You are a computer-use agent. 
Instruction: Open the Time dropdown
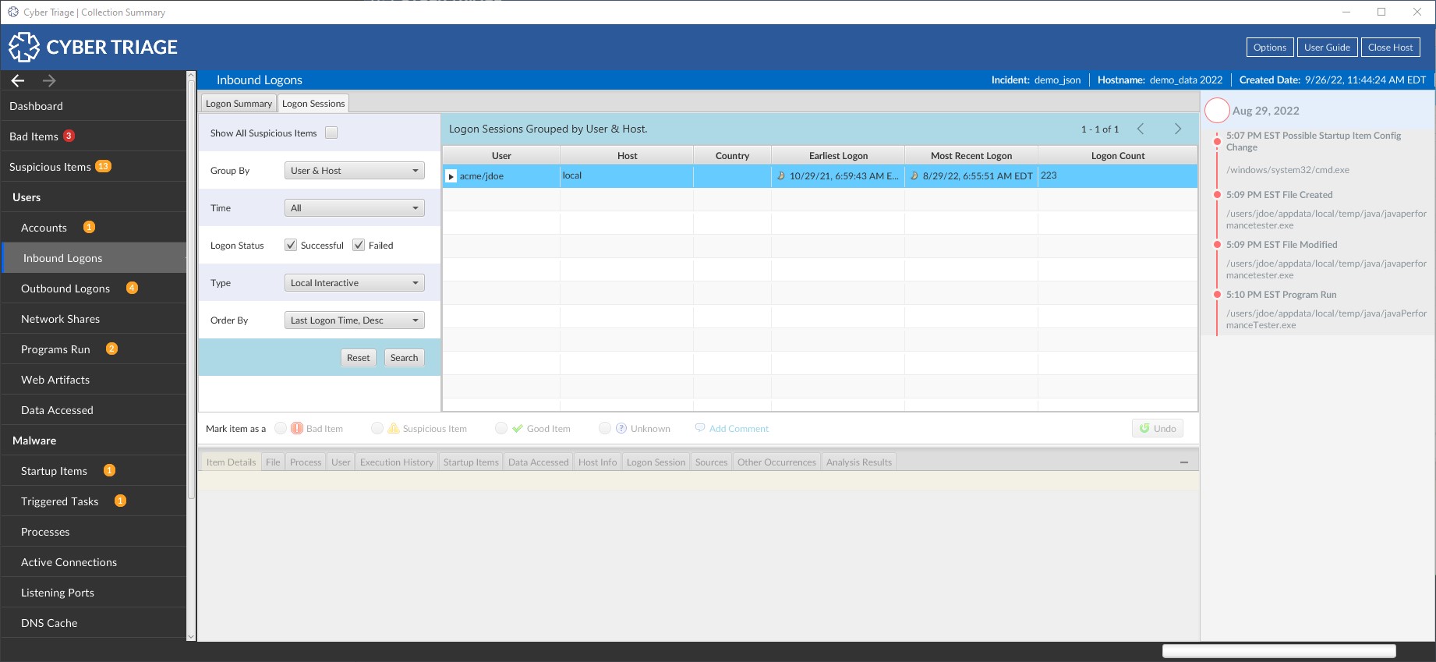[355, 208]
